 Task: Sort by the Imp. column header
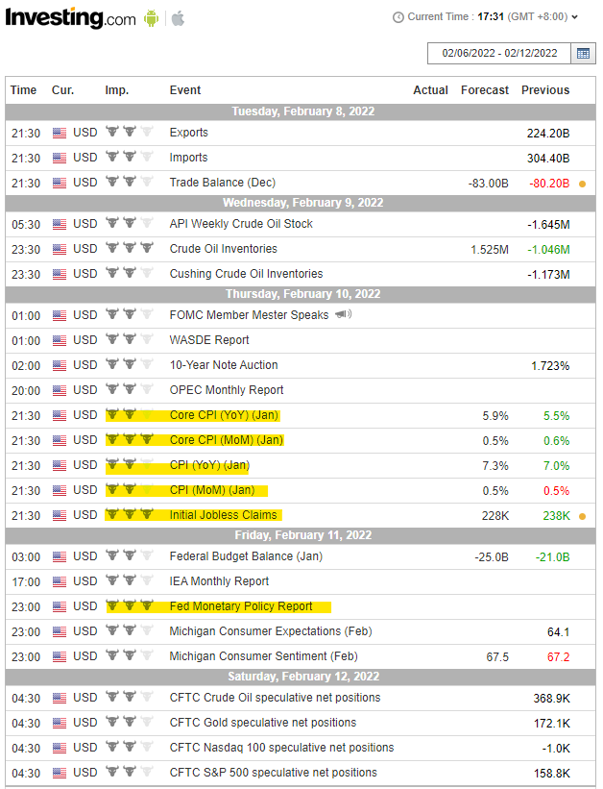point(117,90)
